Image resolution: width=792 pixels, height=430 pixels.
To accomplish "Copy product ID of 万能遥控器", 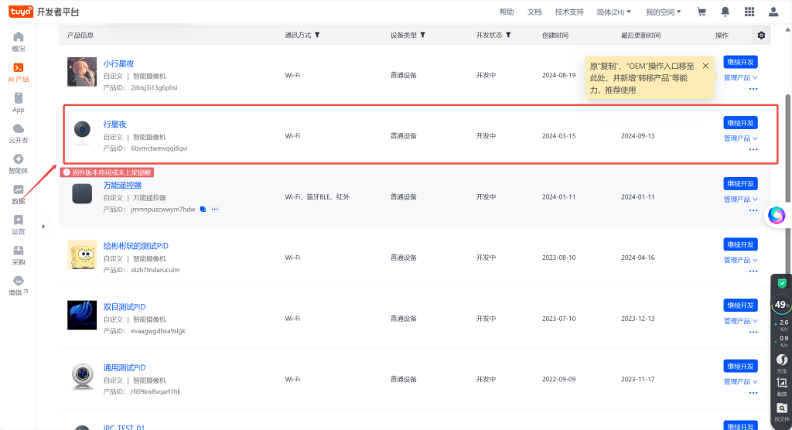I will pos(203,209).
